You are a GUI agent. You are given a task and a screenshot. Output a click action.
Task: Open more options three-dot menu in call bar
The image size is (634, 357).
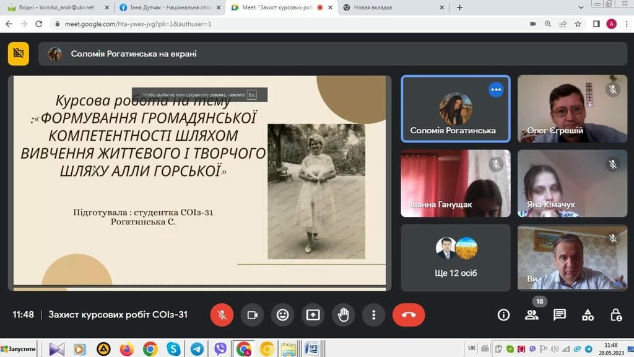[x=373, y=315]
